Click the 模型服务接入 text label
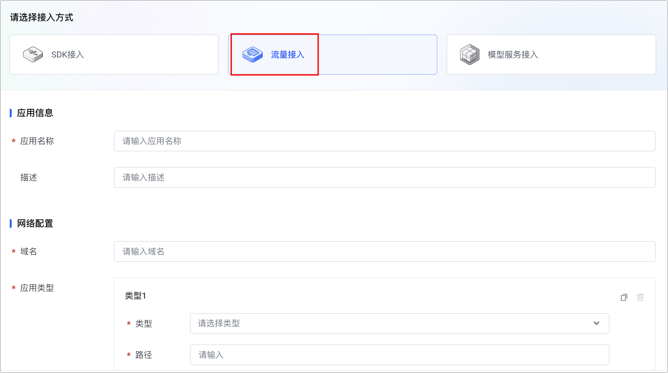The image size is (668, 373). pyautogui.click(x=513, y=55)
